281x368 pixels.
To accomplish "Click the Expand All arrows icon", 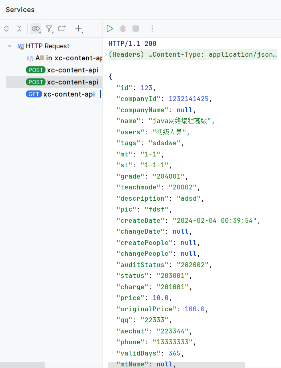I will pos(6,29).
